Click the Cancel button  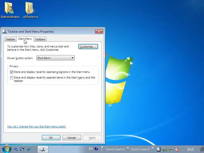pos(72,138)
